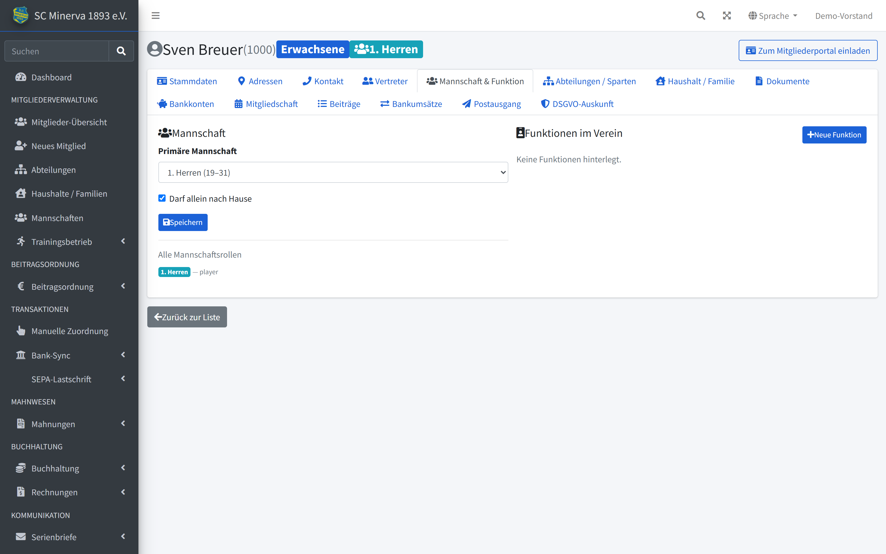886x554 pixels.
Task: Open the top bar search magnifier
Action: coord(700,16)
